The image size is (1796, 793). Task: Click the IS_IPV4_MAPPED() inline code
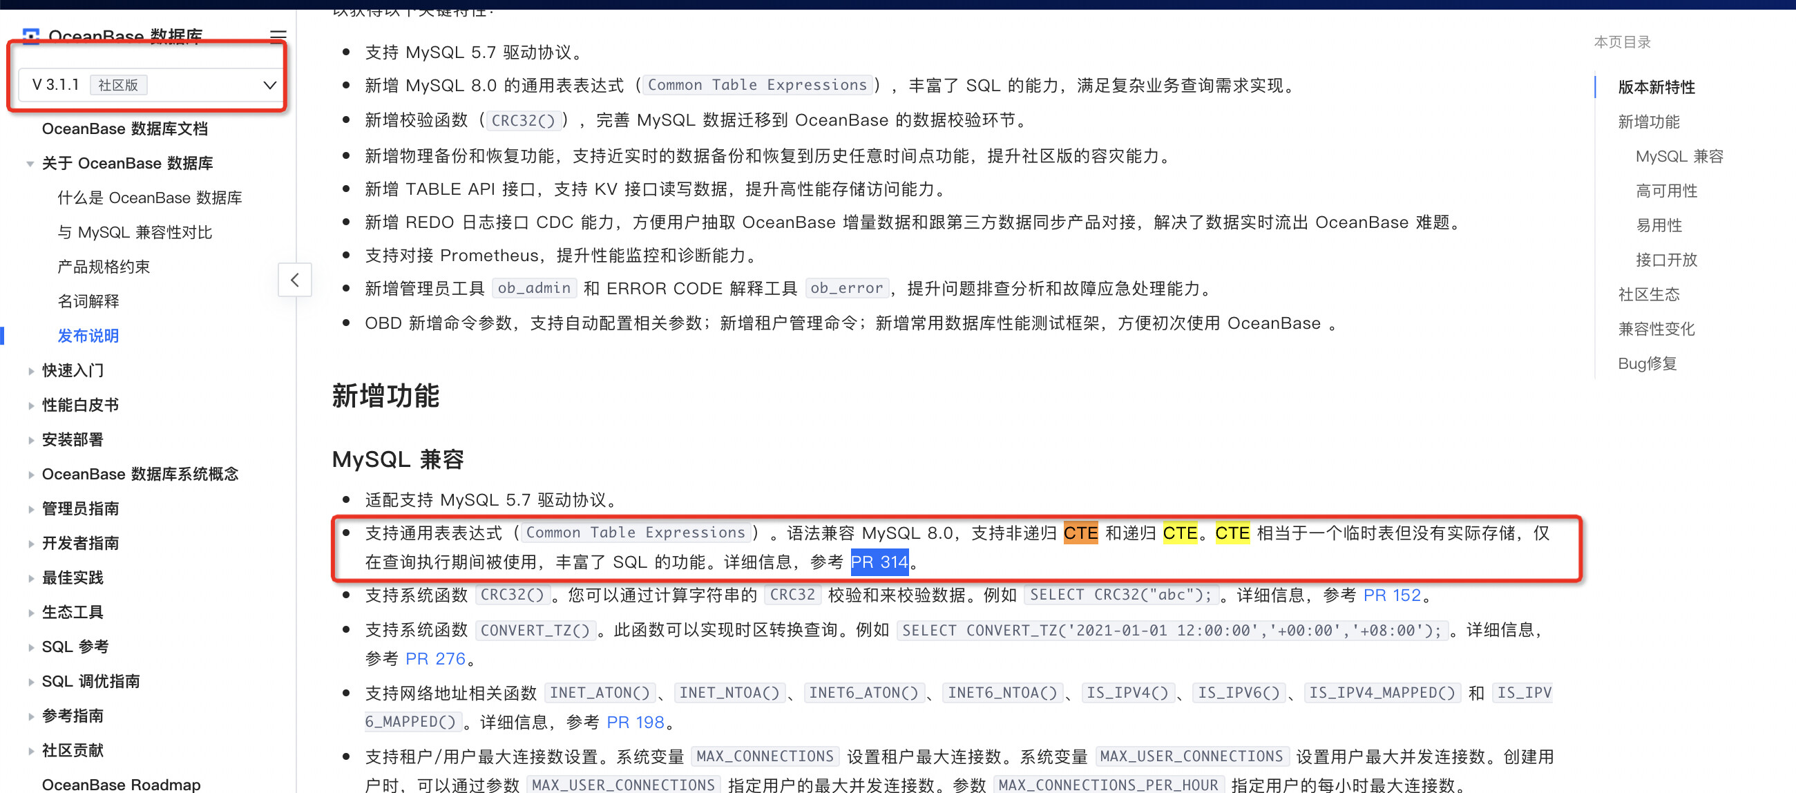pyautogui.click(x=1382, y=693)
